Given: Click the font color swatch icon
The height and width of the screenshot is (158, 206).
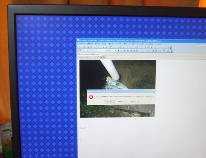Looking at the screenshot, I should 168,51.
